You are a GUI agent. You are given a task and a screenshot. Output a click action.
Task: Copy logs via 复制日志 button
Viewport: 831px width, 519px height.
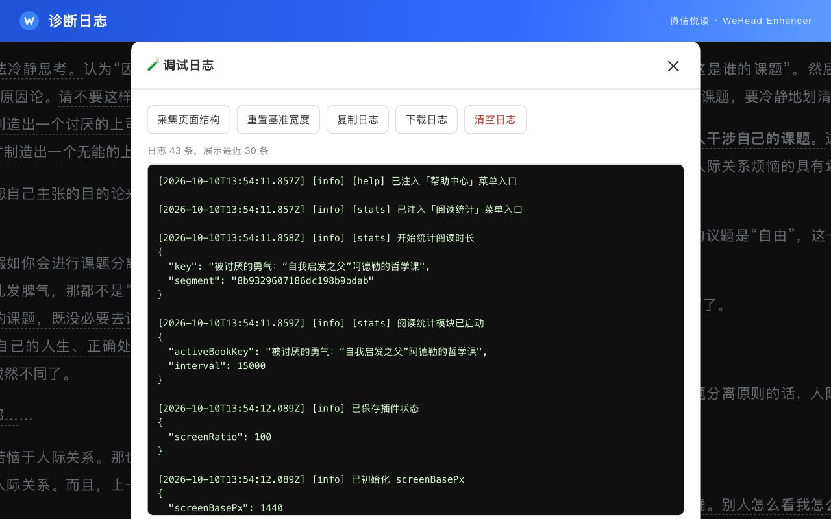click(358, 119)
